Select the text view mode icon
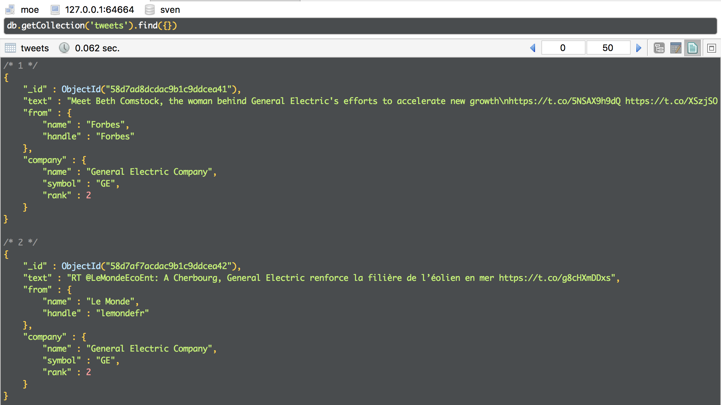This screenshot has width=721, height=405. point(692,48)
